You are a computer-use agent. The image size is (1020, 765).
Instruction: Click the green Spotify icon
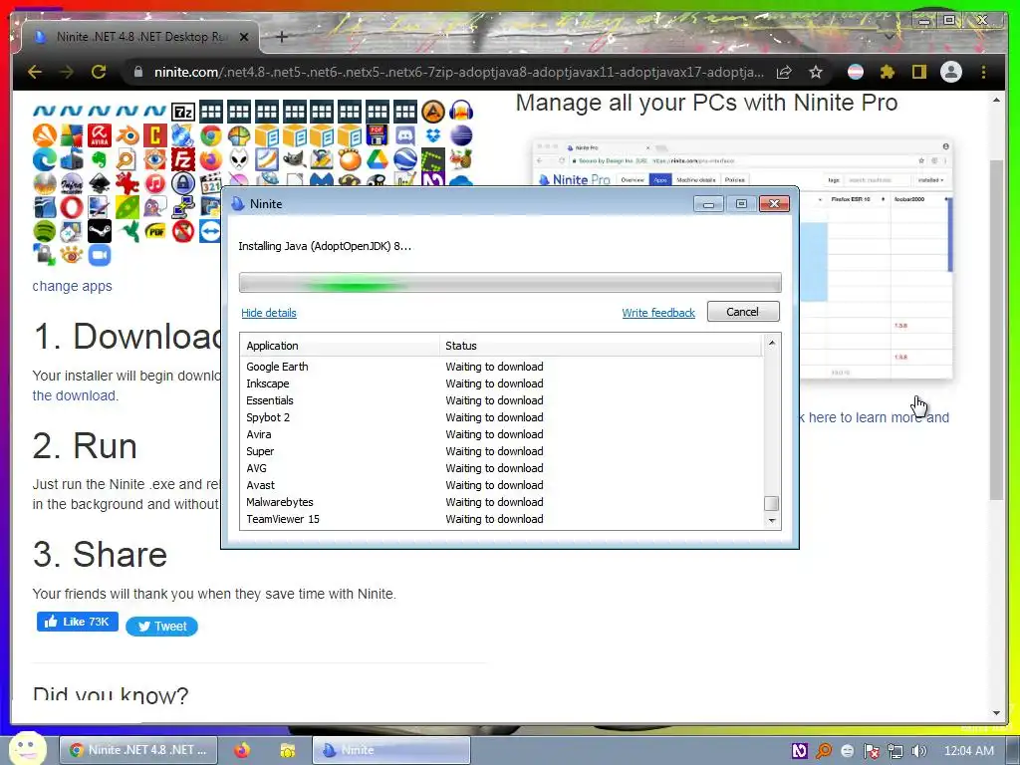45,231
